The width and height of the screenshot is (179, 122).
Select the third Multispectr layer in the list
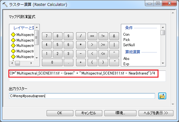pyautogui.click(x=22, y=46)
